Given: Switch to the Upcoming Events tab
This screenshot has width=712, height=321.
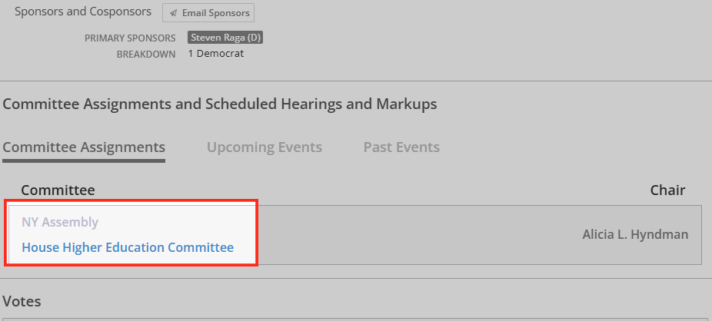Looking at the screenshot, I should (265, 147).
